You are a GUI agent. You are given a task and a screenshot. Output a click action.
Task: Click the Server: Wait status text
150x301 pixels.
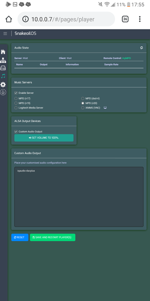(x=21, y=58)
